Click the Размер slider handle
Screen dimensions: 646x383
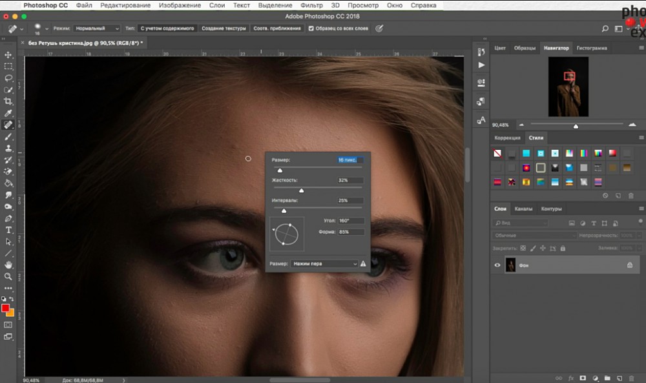(280, 170)
